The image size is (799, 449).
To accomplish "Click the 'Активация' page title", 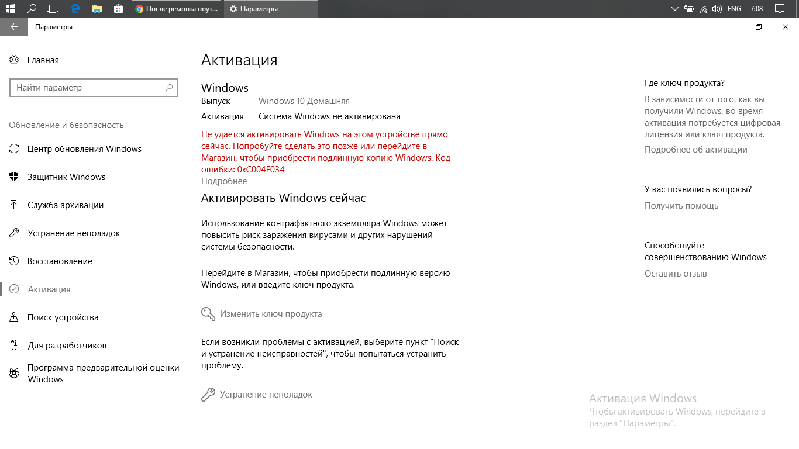I will coord(239,60).
